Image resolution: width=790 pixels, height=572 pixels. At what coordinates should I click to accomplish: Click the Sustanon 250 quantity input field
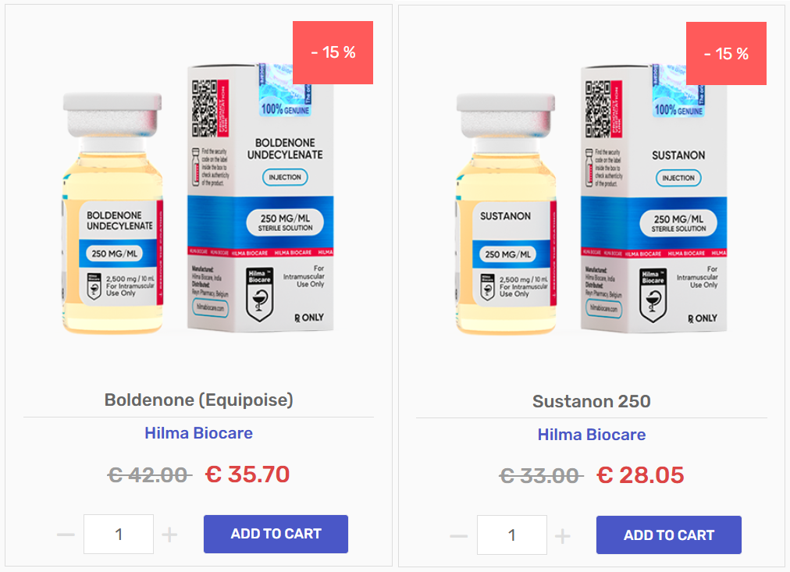click(511, 536)
